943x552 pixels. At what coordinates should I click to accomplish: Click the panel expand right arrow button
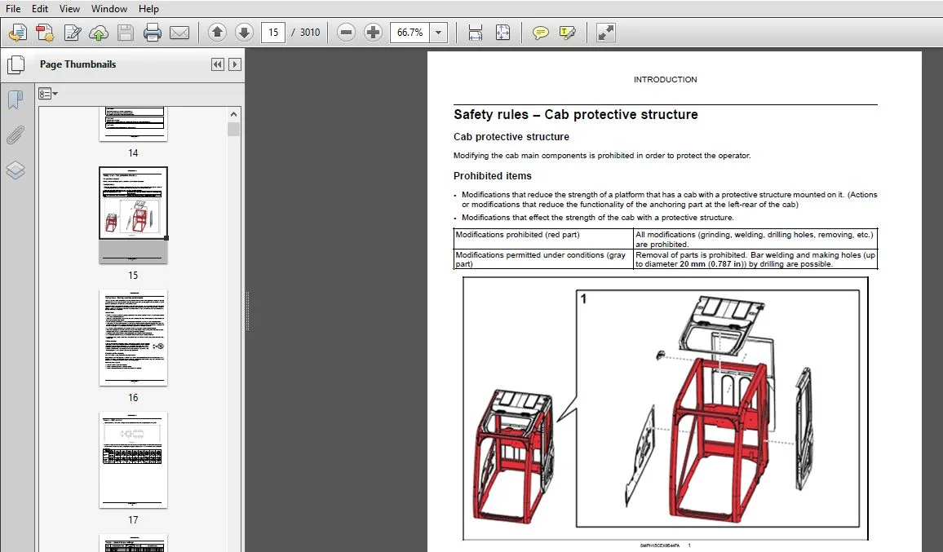click(235, 64)
